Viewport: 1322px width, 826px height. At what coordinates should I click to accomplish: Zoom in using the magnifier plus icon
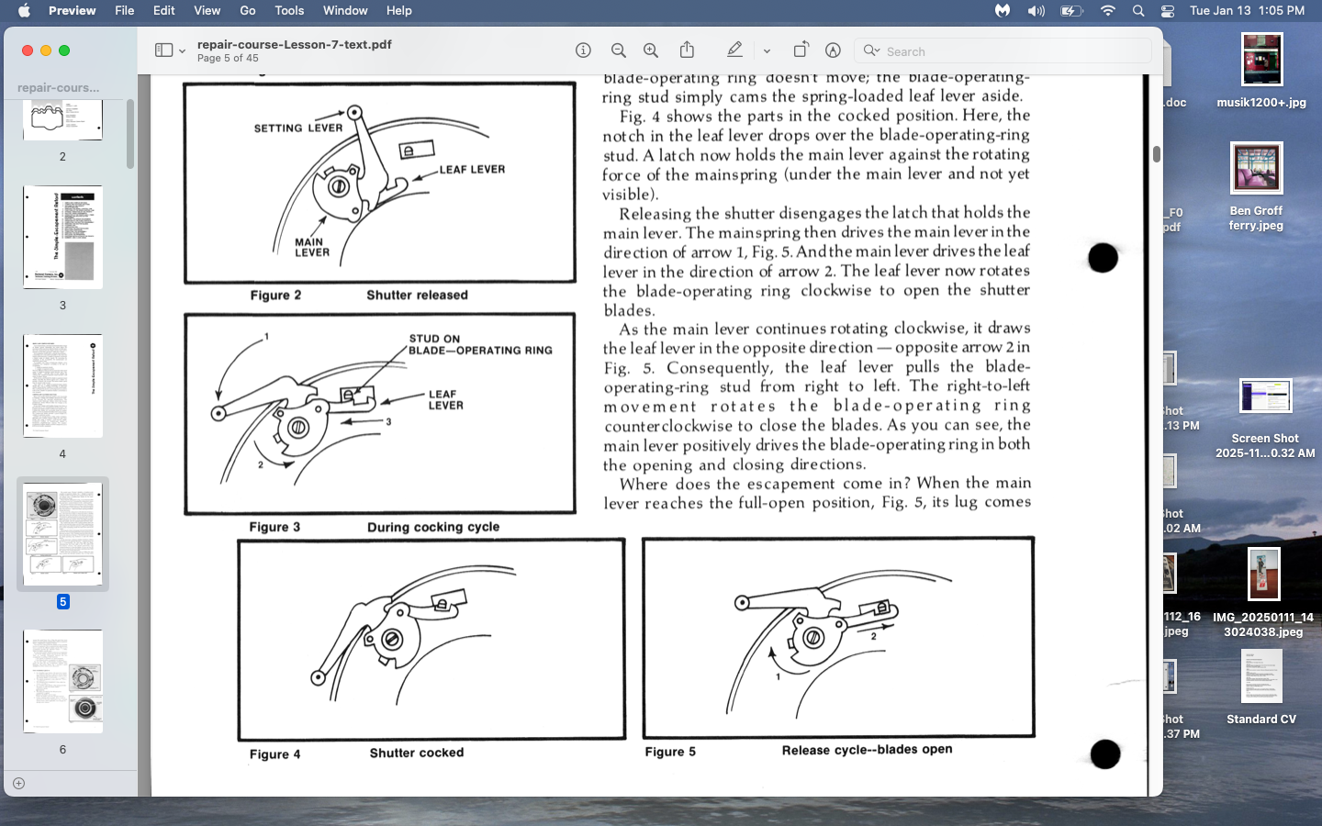(x=651, y=50)
